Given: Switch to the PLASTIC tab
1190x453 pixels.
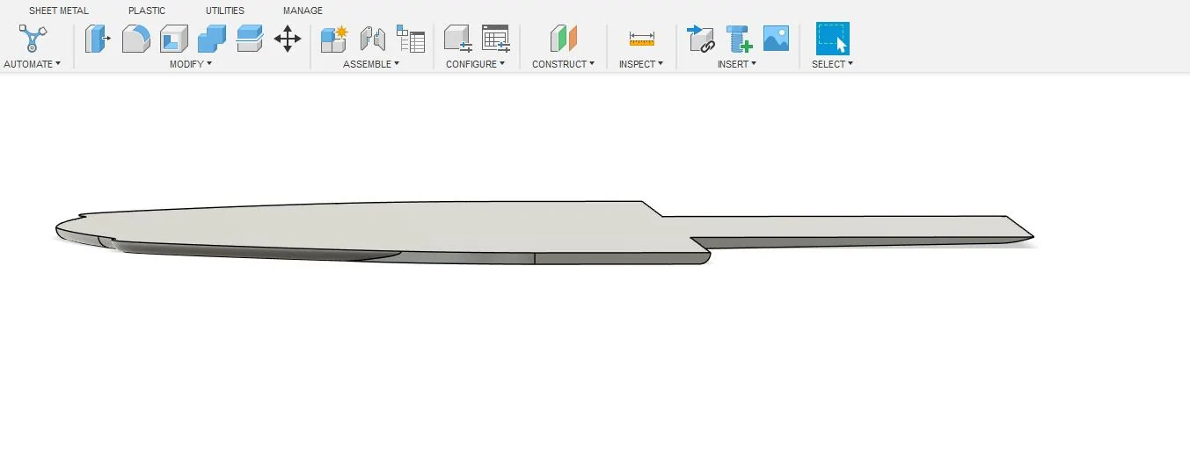Looking at the screenshot, I should click(x=147, y=11).
